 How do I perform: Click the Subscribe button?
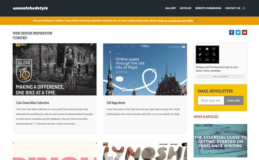click(x=234, y=100)
